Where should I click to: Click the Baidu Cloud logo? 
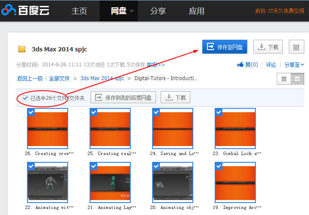point(25,10)
